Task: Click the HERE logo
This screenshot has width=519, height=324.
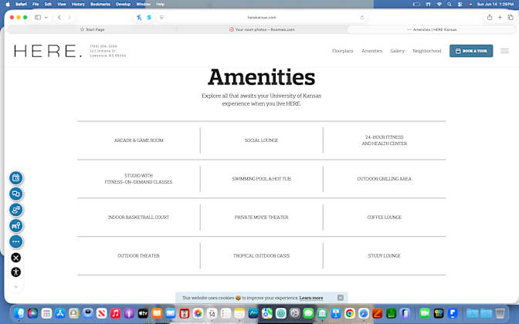Action: click(48, 51)
